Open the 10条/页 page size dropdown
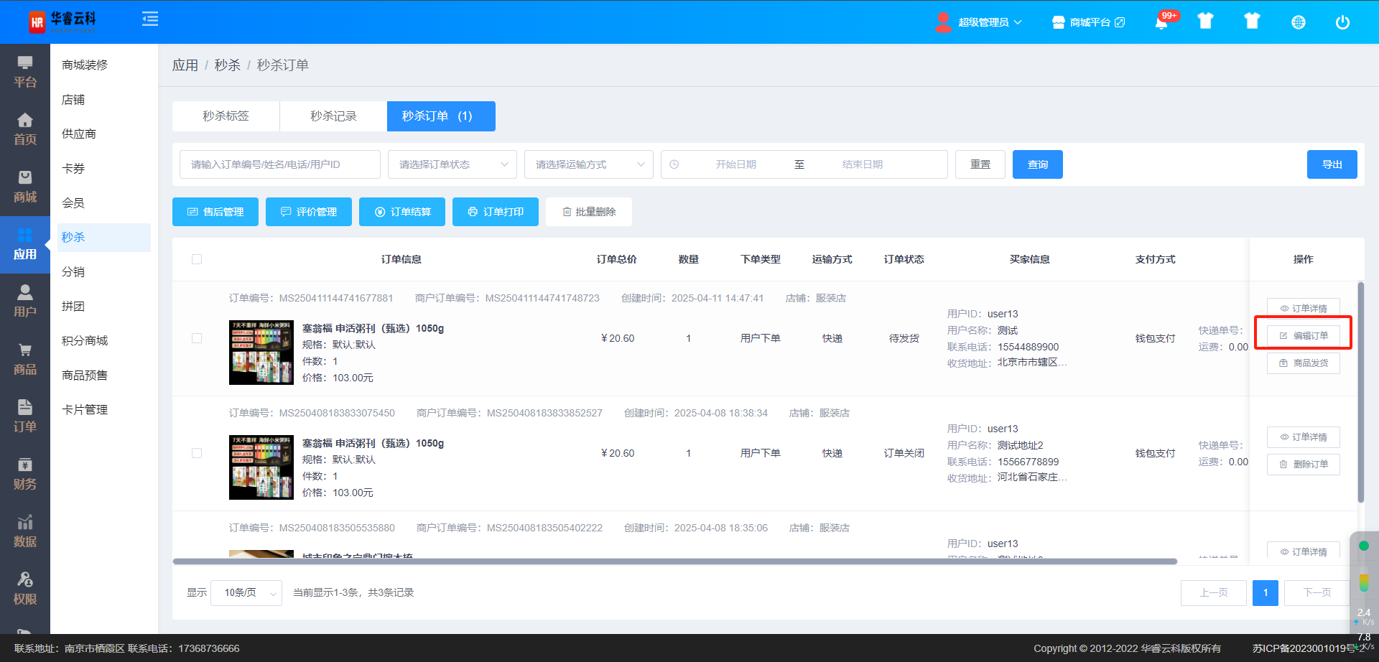The image size is (1379, 662). coord(246,593)
